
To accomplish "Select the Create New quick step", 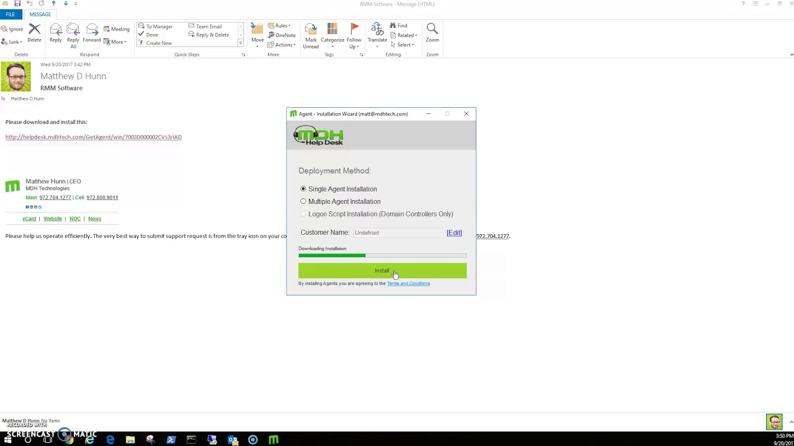I will tap(156, 43).
